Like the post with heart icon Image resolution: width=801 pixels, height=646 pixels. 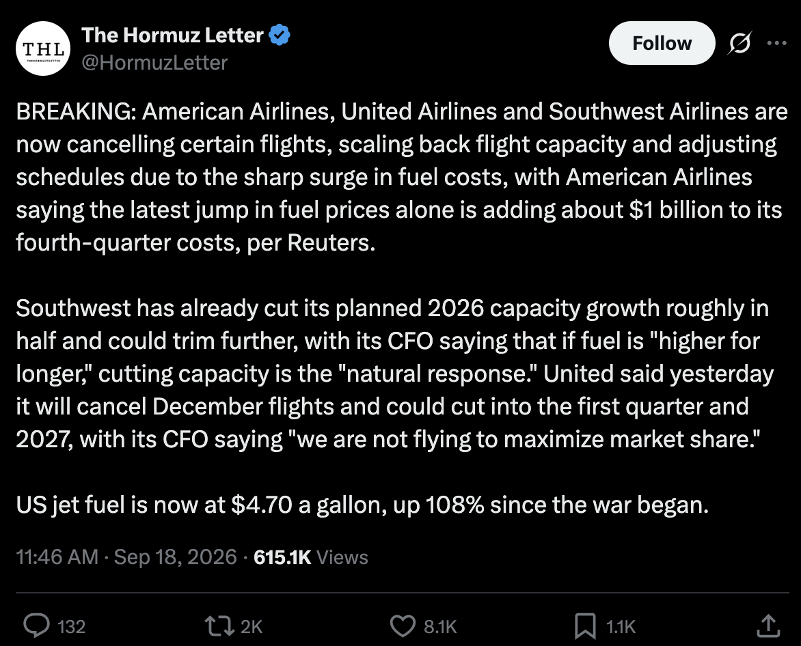403,626
